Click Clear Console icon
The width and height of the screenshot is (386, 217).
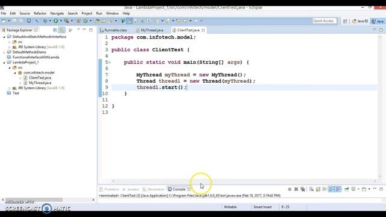pos(311,189)
